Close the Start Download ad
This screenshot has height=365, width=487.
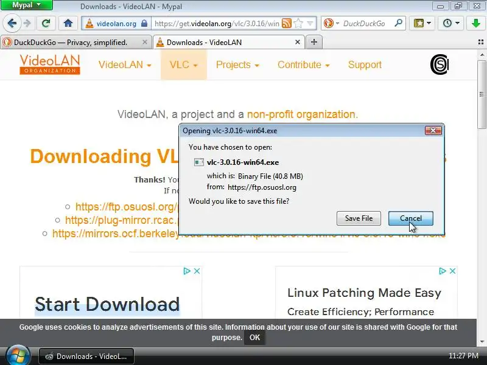click(197, 271)
